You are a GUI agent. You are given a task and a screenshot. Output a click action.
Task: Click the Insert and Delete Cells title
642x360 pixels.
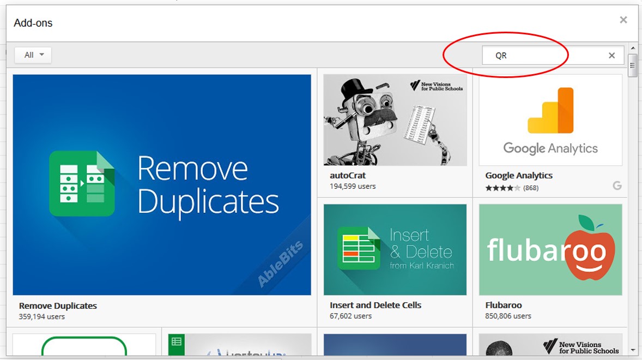click(375, 305)
